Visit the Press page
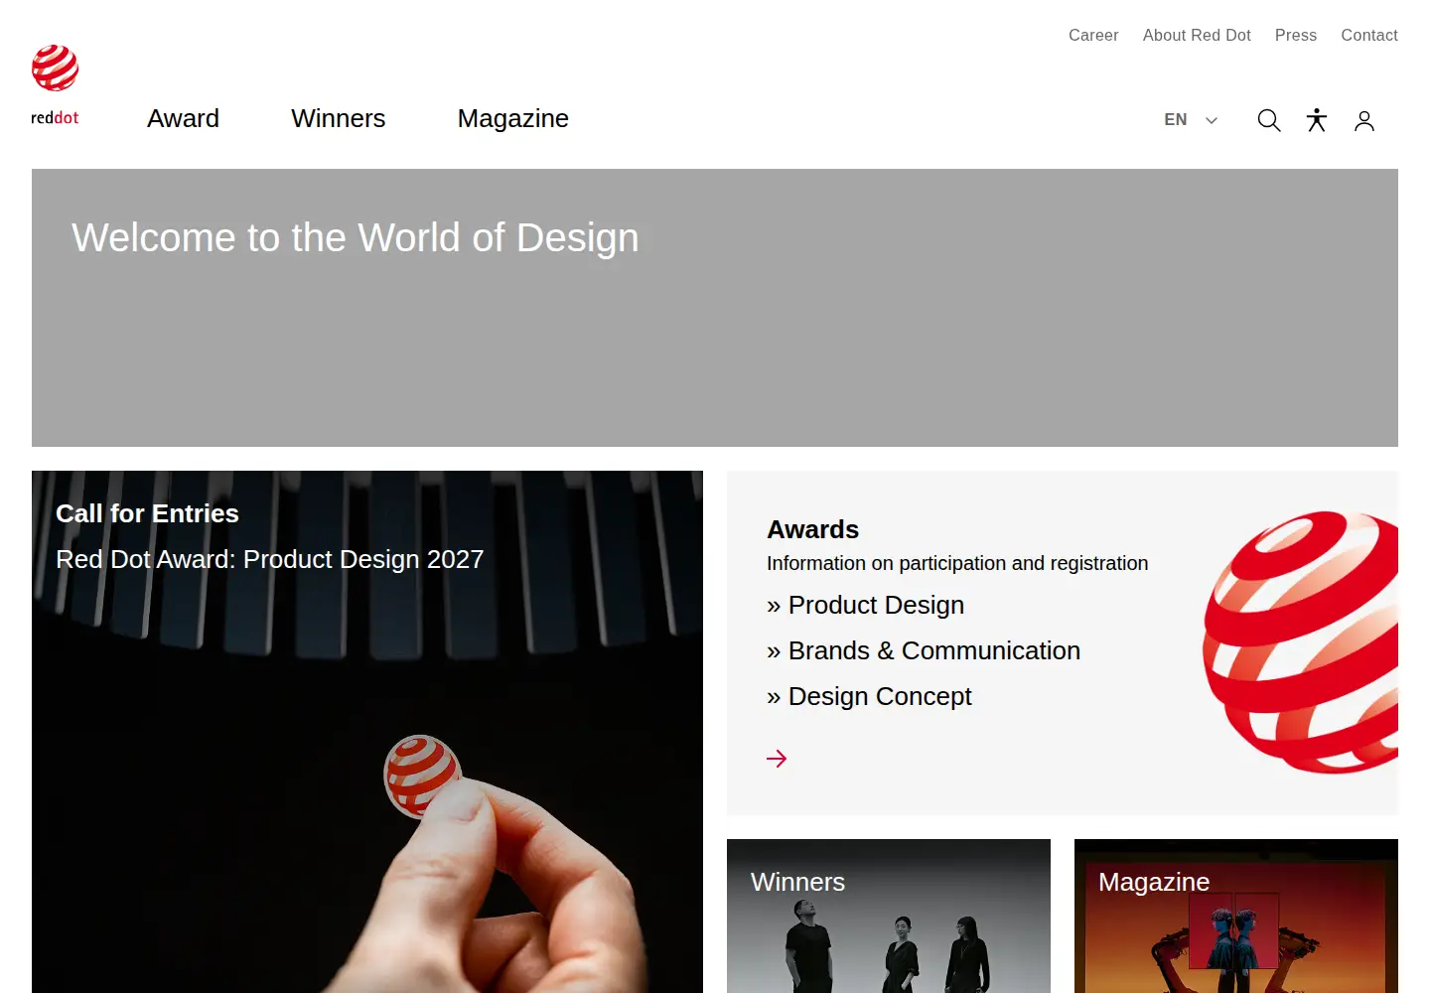This screenshot has width=1430, height=993. point(1296,35)
